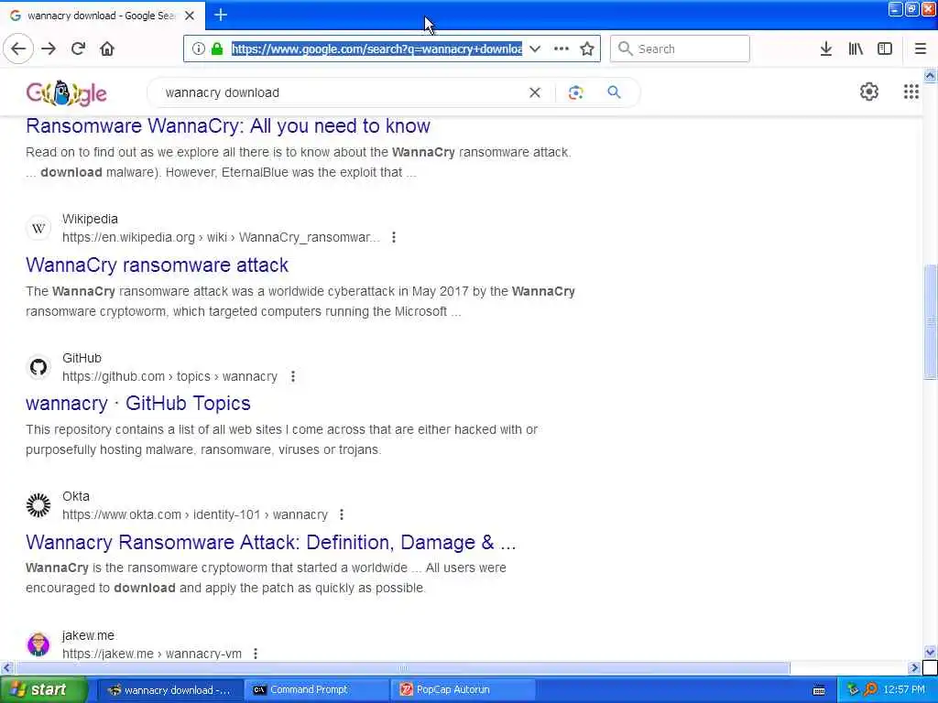The height and width of the screenshot is (703, 938).
Task: Click the okta.com identity-101 URL
Action: coord(195,514)
